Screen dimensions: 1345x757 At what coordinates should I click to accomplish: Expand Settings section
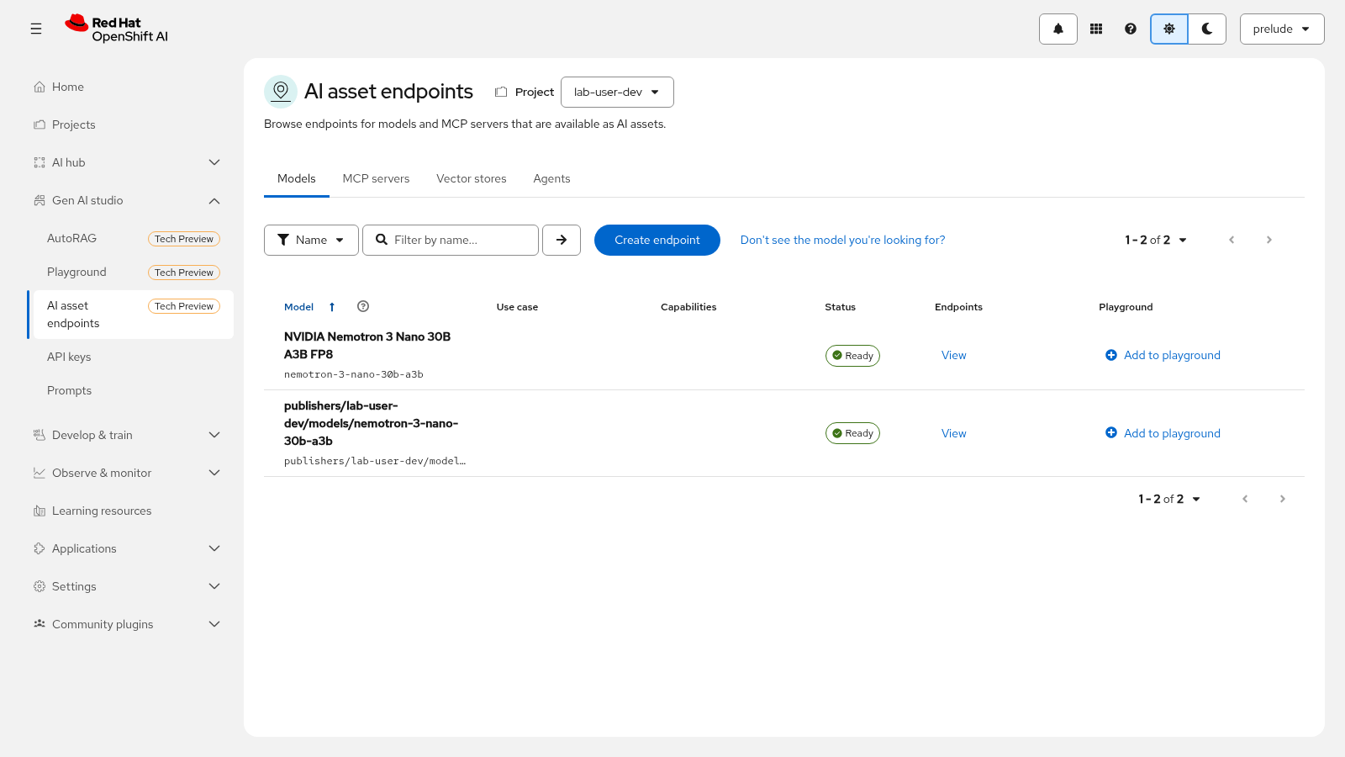click(x=130, y=586)
